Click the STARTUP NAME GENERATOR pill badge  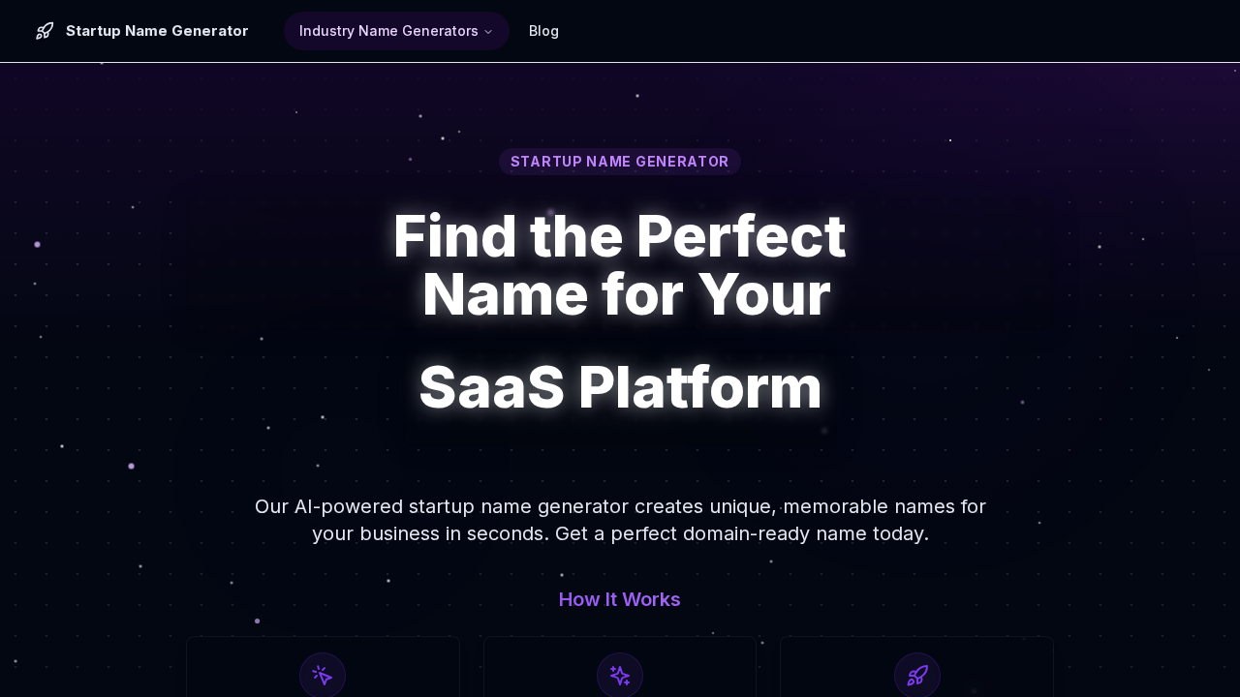click(x=620, y=162)
